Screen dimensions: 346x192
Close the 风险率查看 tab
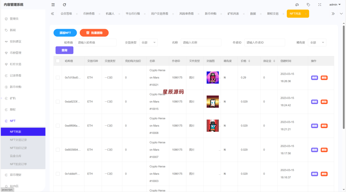(199, 14)
